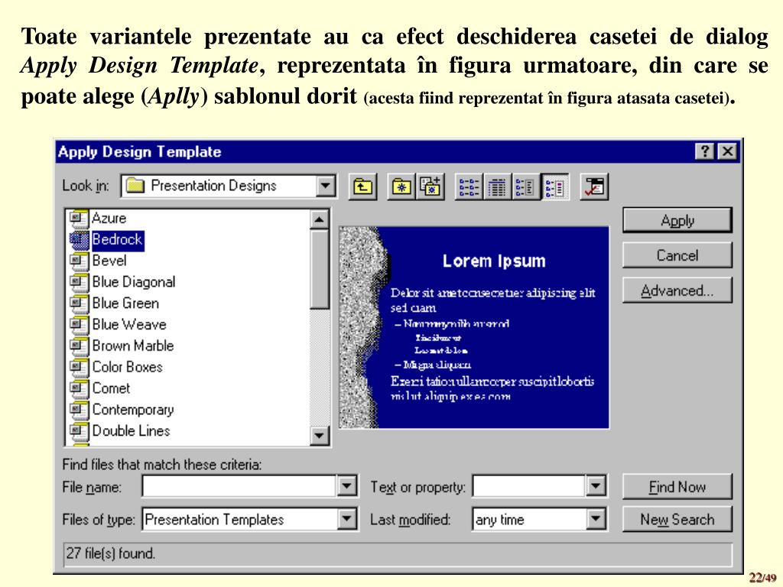Click the file list scroll up arrow
The image size is (783, 587).
[319, 219]
